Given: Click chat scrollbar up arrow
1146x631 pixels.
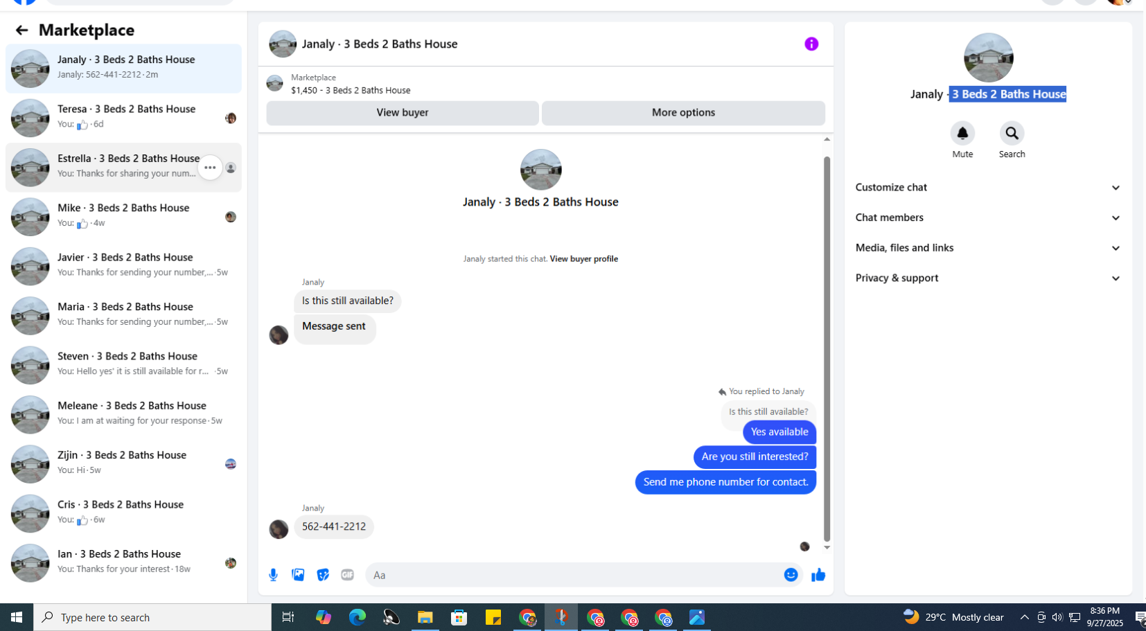Looking at the screenshot, I should point(827,139).
